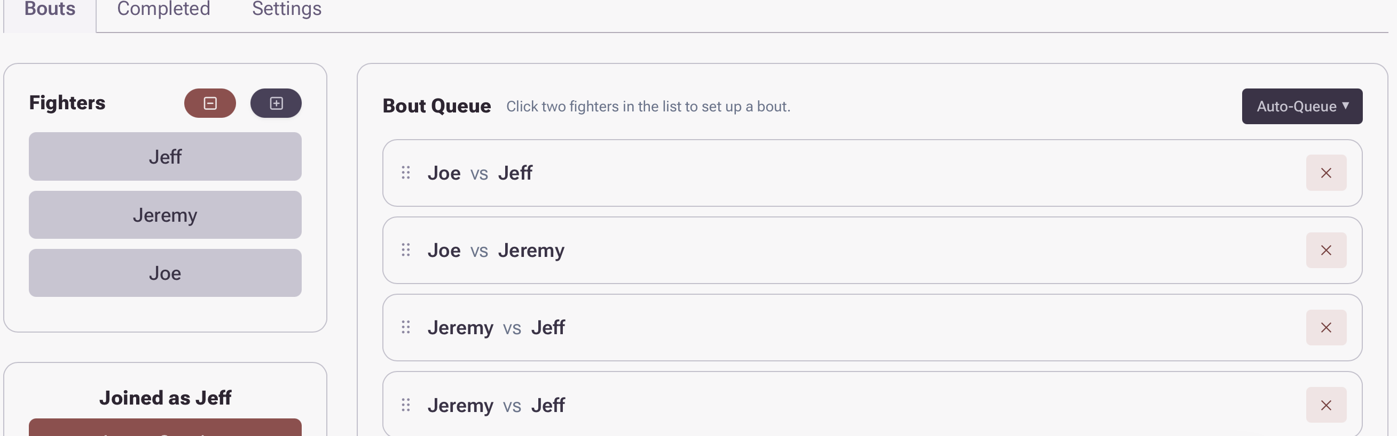Grab the drag handle for Joe vs Jeff

click(406, 173)
